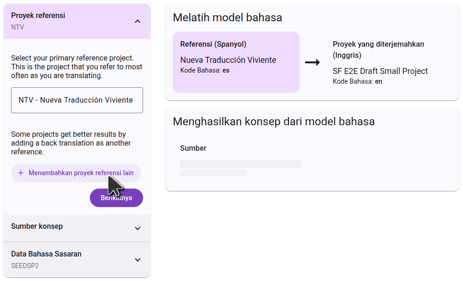Click the SF E2E Draft Small Project name

[x=380, y=71]
